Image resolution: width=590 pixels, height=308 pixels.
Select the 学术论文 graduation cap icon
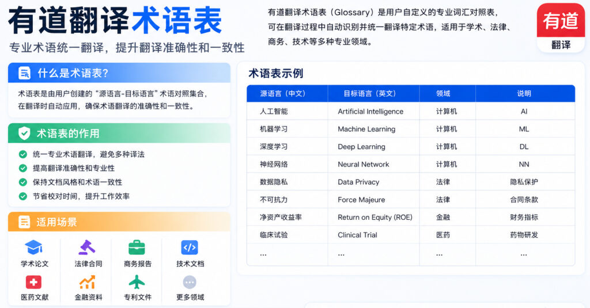pyautogui.click(x=33, y=248)
